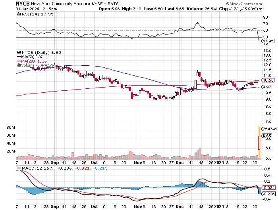Click the 31-Jan-2024 12:15pm timestamp
278x210 pixels.
pyautogui.click(x=37, y=9)
